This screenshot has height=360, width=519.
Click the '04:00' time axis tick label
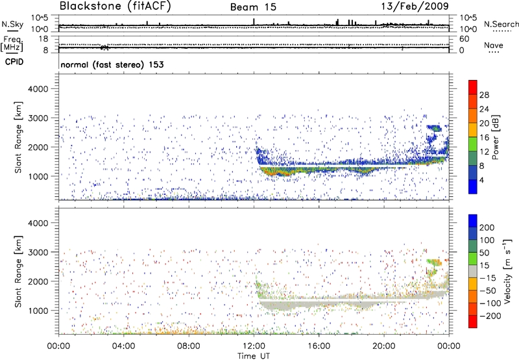point(123,346)
